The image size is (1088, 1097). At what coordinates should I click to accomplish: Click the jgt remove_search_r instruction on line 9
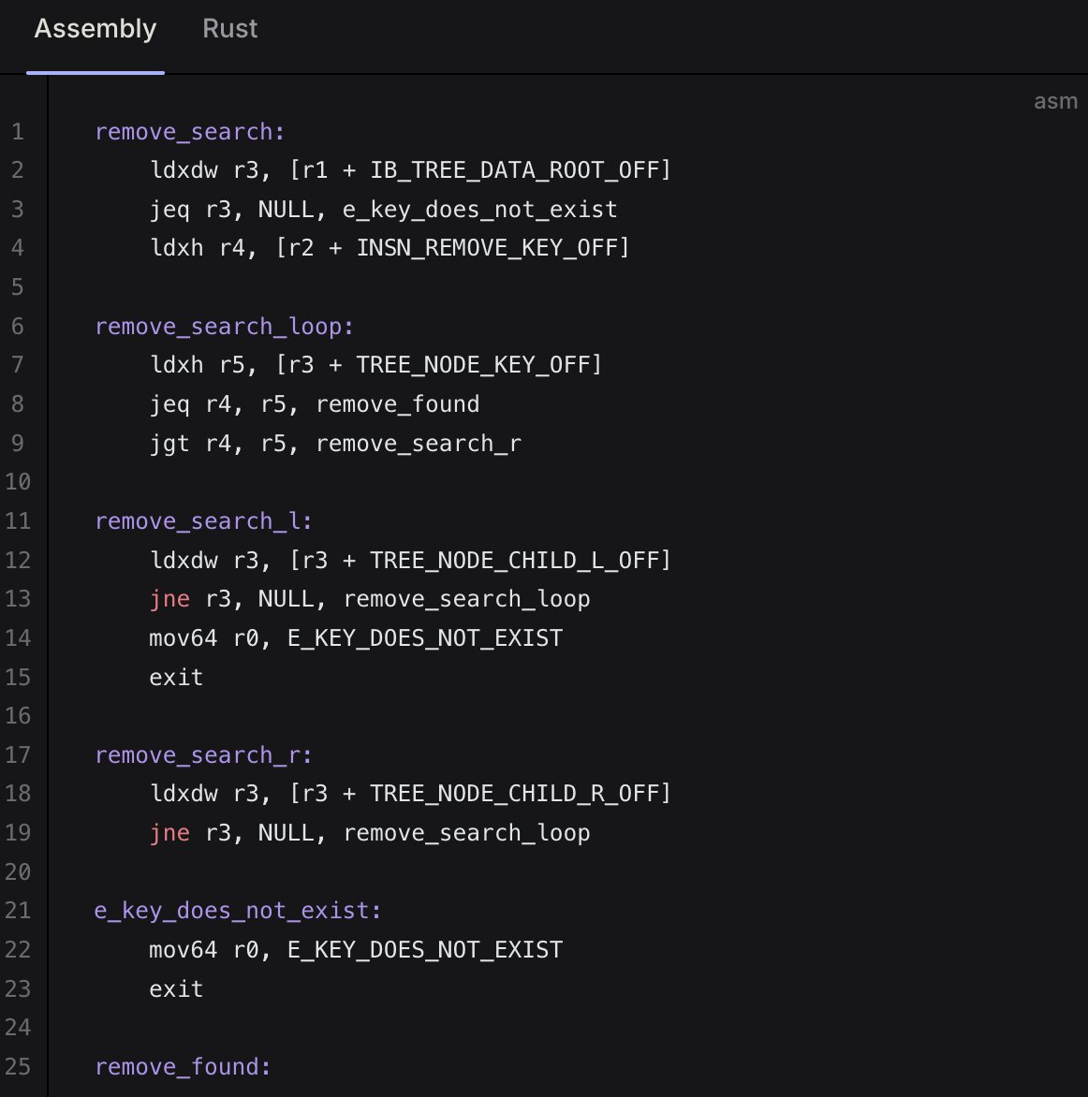pos(335,444)
